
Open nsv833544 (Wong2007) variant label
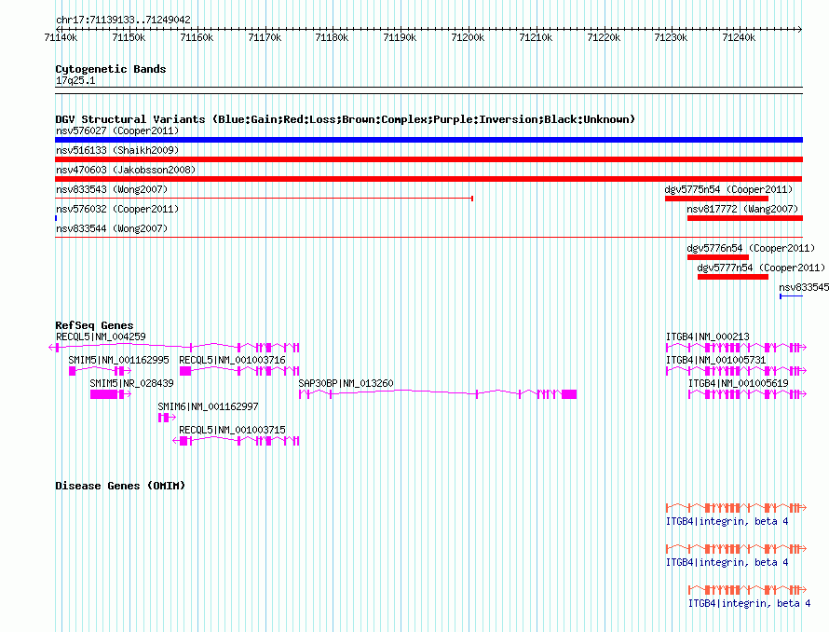112,228
